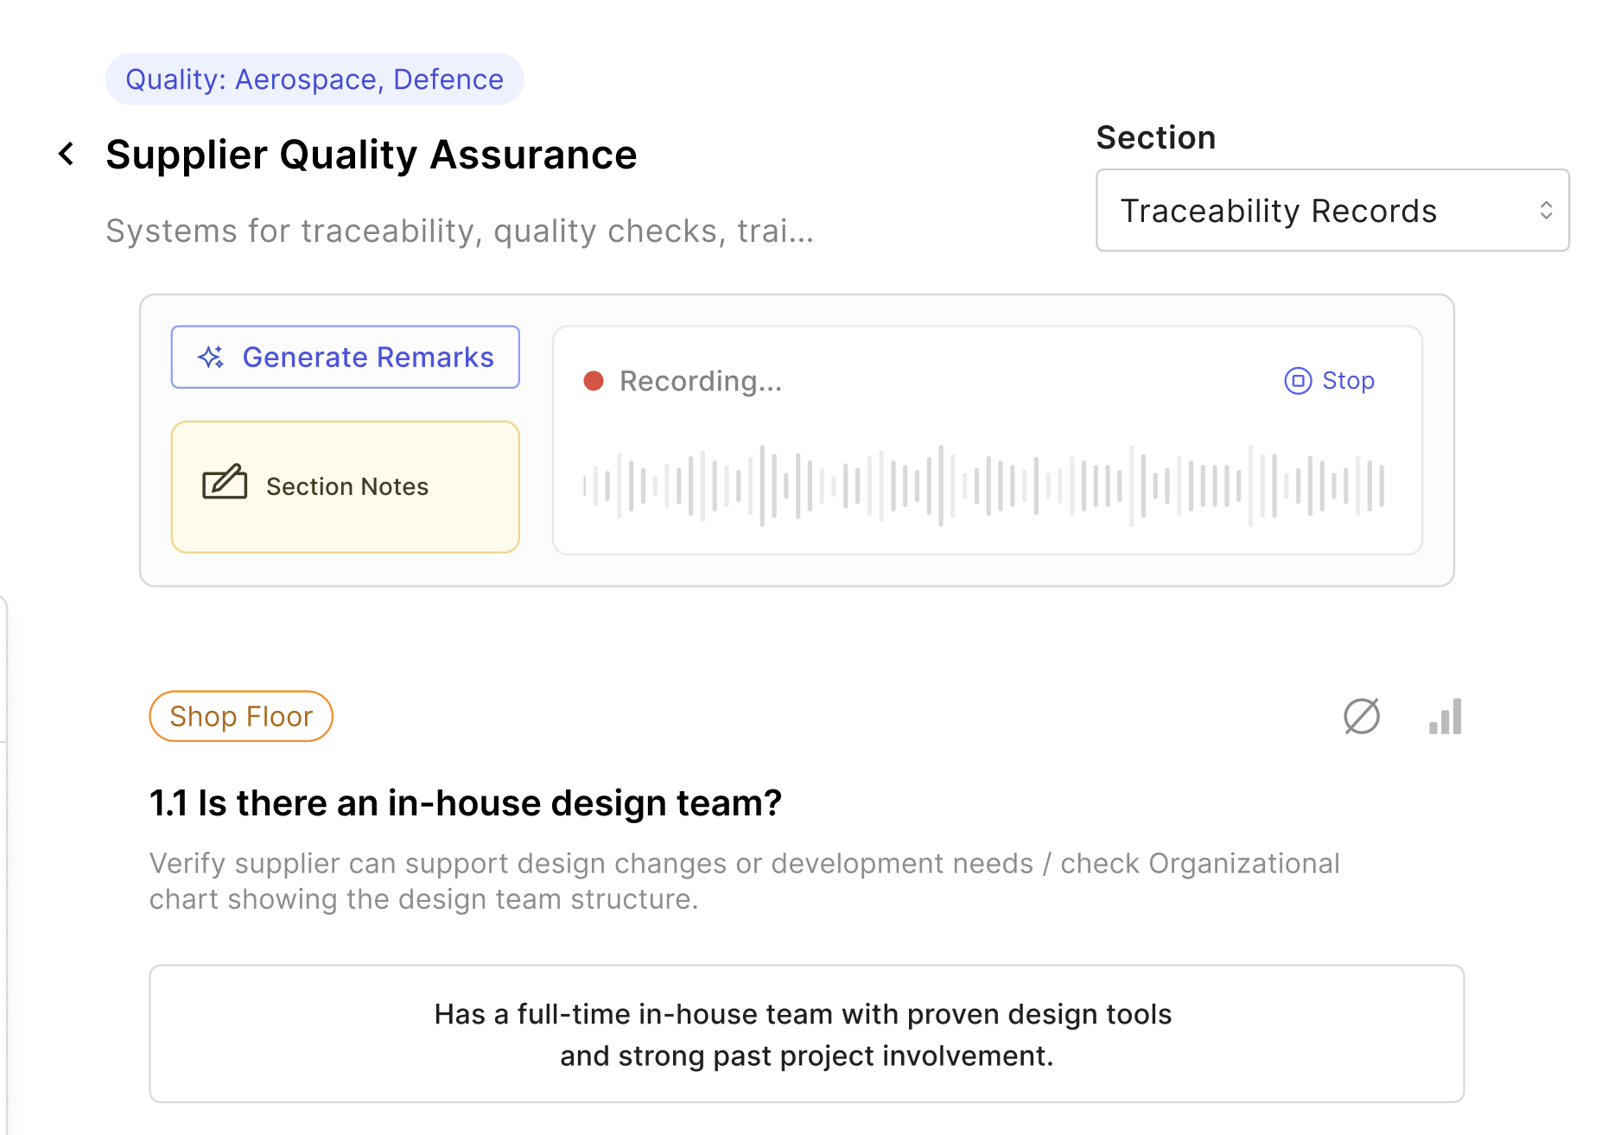
Task: Click the 'Section' label above the dropdown
Action: click(x=1156, y=137)
